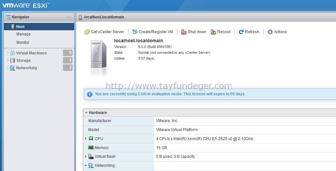The width and height of the screenshot is (336, 171).
Task: Click the large host server image
Action: (99, 54)
